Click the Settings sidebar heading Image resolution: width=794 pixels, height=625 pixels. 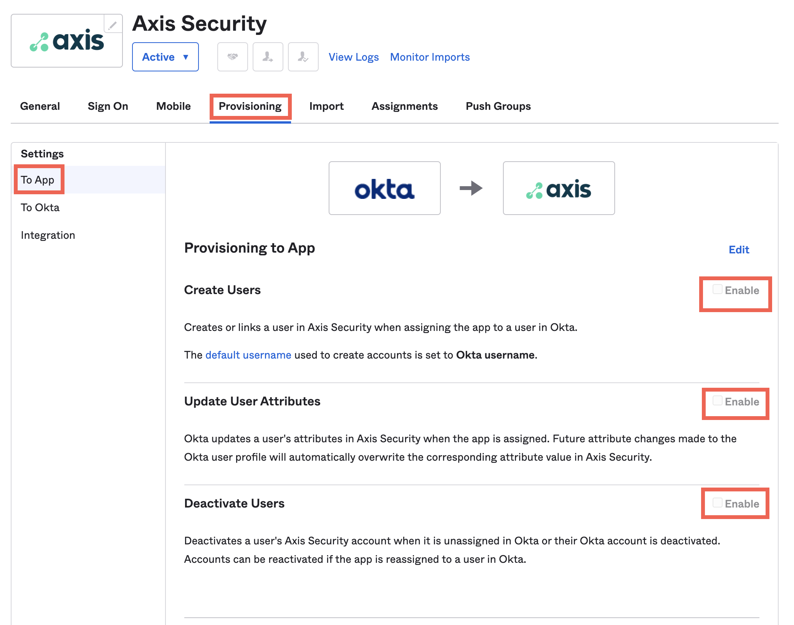point(42,154)
